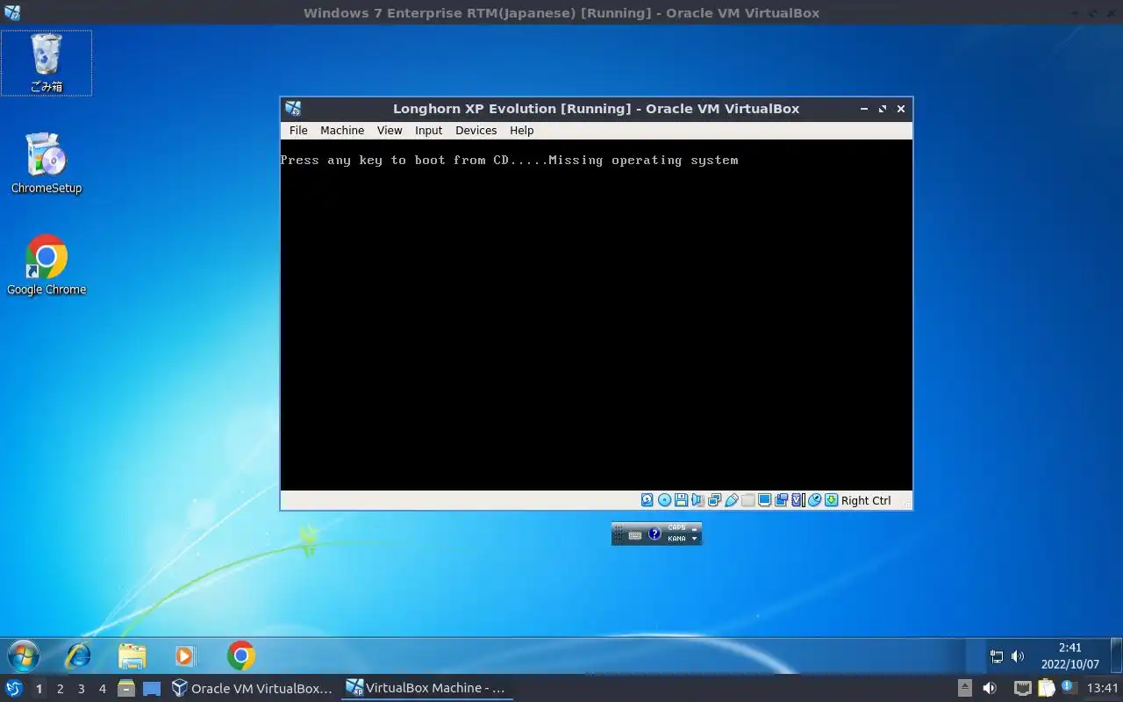Switch to Oracle VM VirtualBox taskbar entry
The width and height of the screenshot is (1123, 702).
(x=253, y=688)
